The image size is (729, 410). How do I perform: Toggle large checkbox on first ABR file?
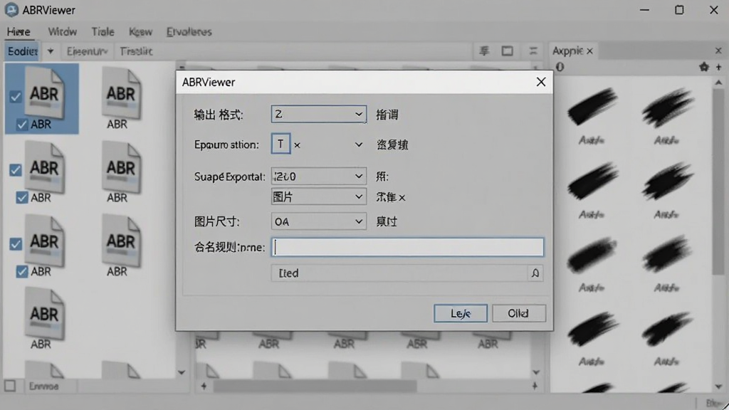point(16,97)
